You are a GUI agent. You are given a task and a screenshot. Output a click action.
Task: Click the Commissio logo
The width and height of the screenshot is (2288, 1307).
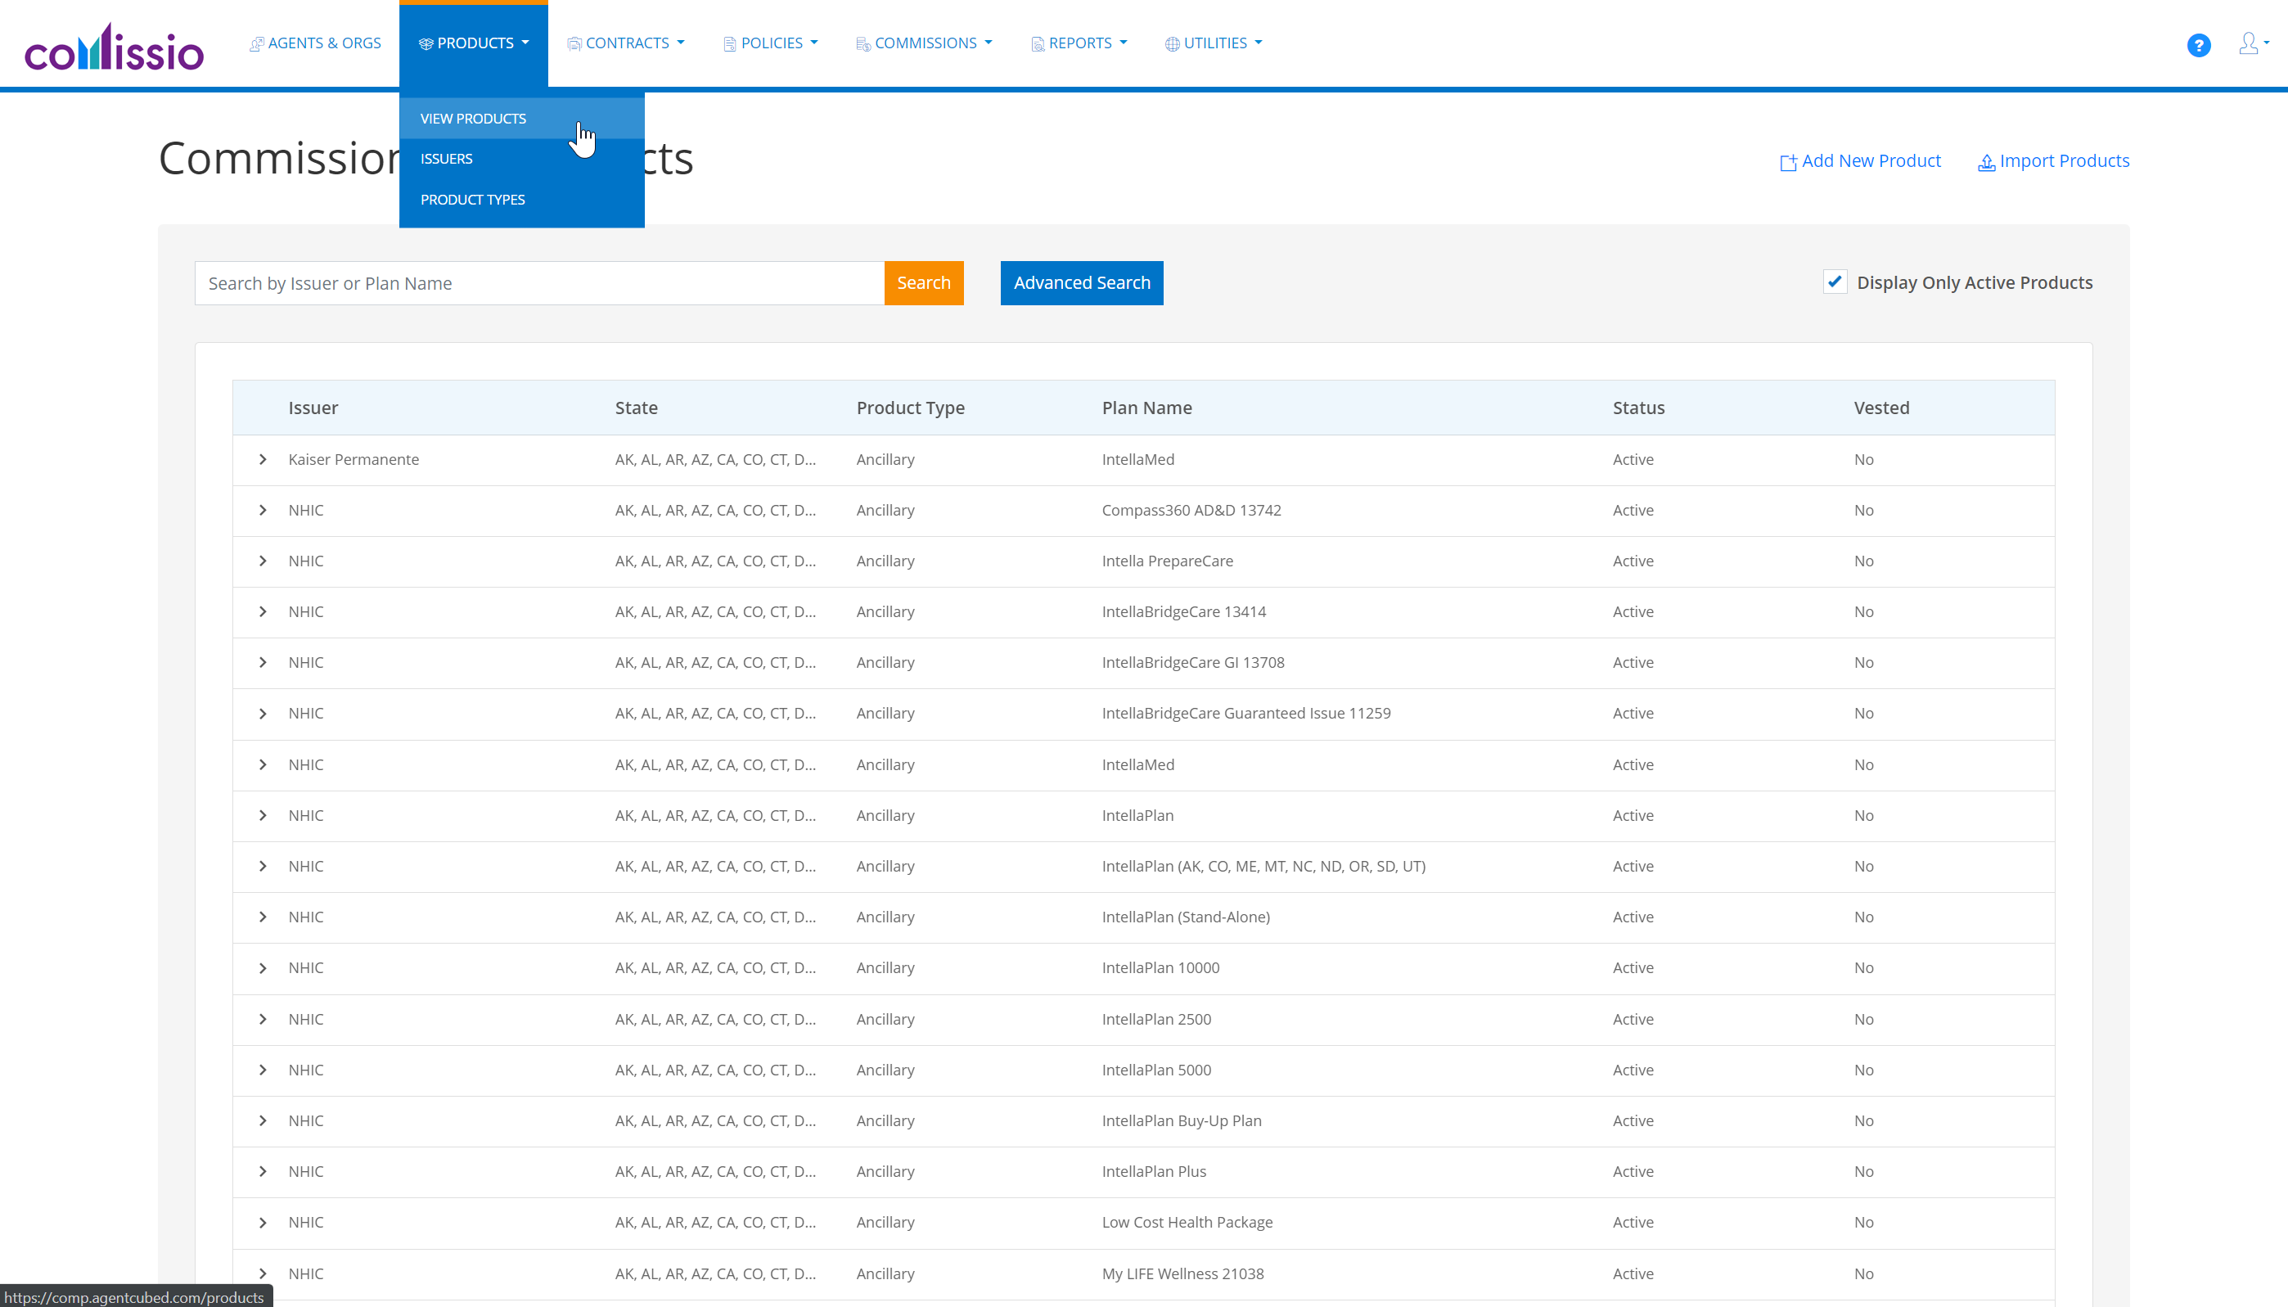(114, 47)
